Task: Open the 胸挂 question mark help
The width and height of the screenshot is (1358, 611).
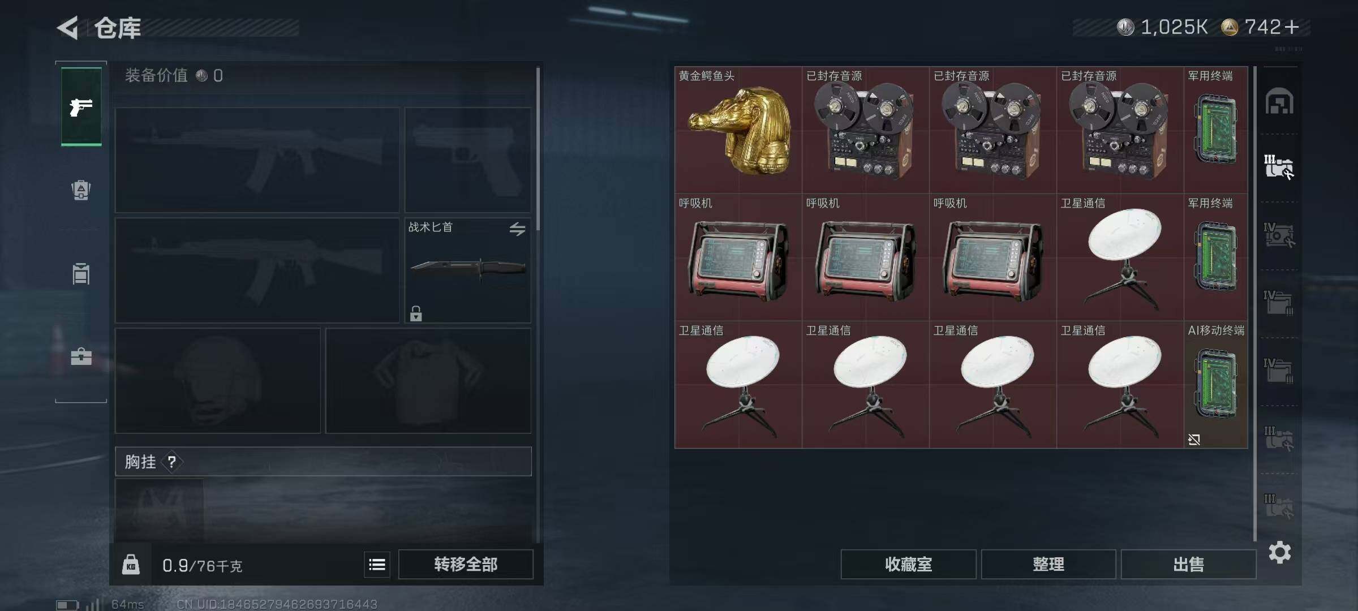Action: (172, 462)
